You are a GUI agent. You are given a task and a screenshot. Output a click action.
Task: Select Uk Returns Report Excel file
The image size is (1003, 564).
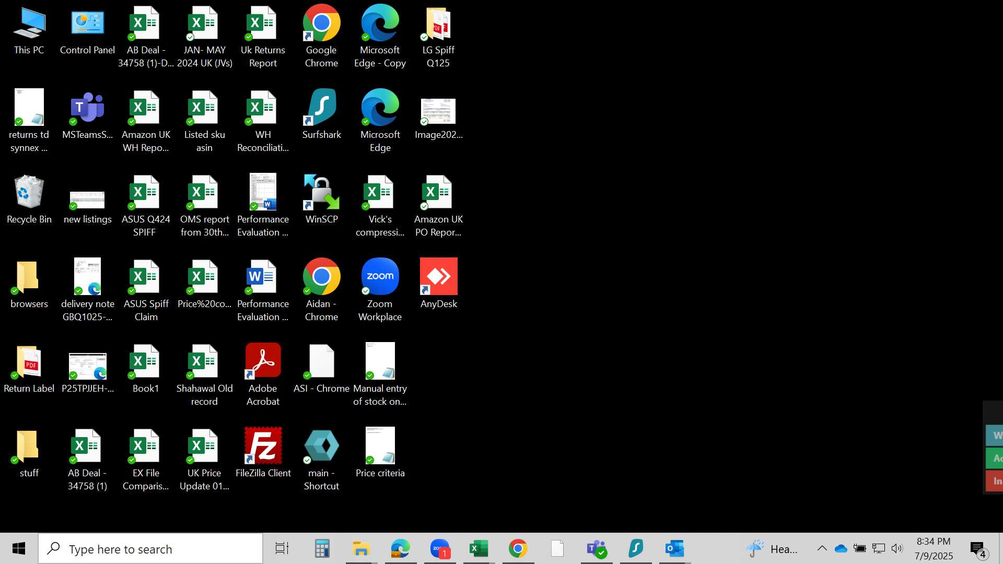263,38
